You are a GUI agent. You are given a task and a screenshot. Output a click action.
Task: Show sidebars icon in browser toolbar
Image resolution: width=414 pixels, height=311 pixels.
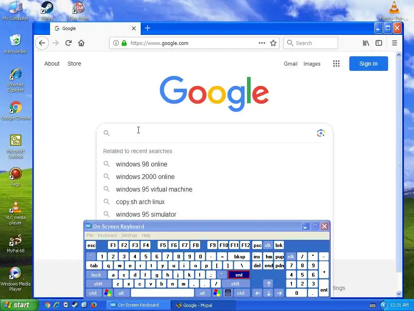[378, 43]
